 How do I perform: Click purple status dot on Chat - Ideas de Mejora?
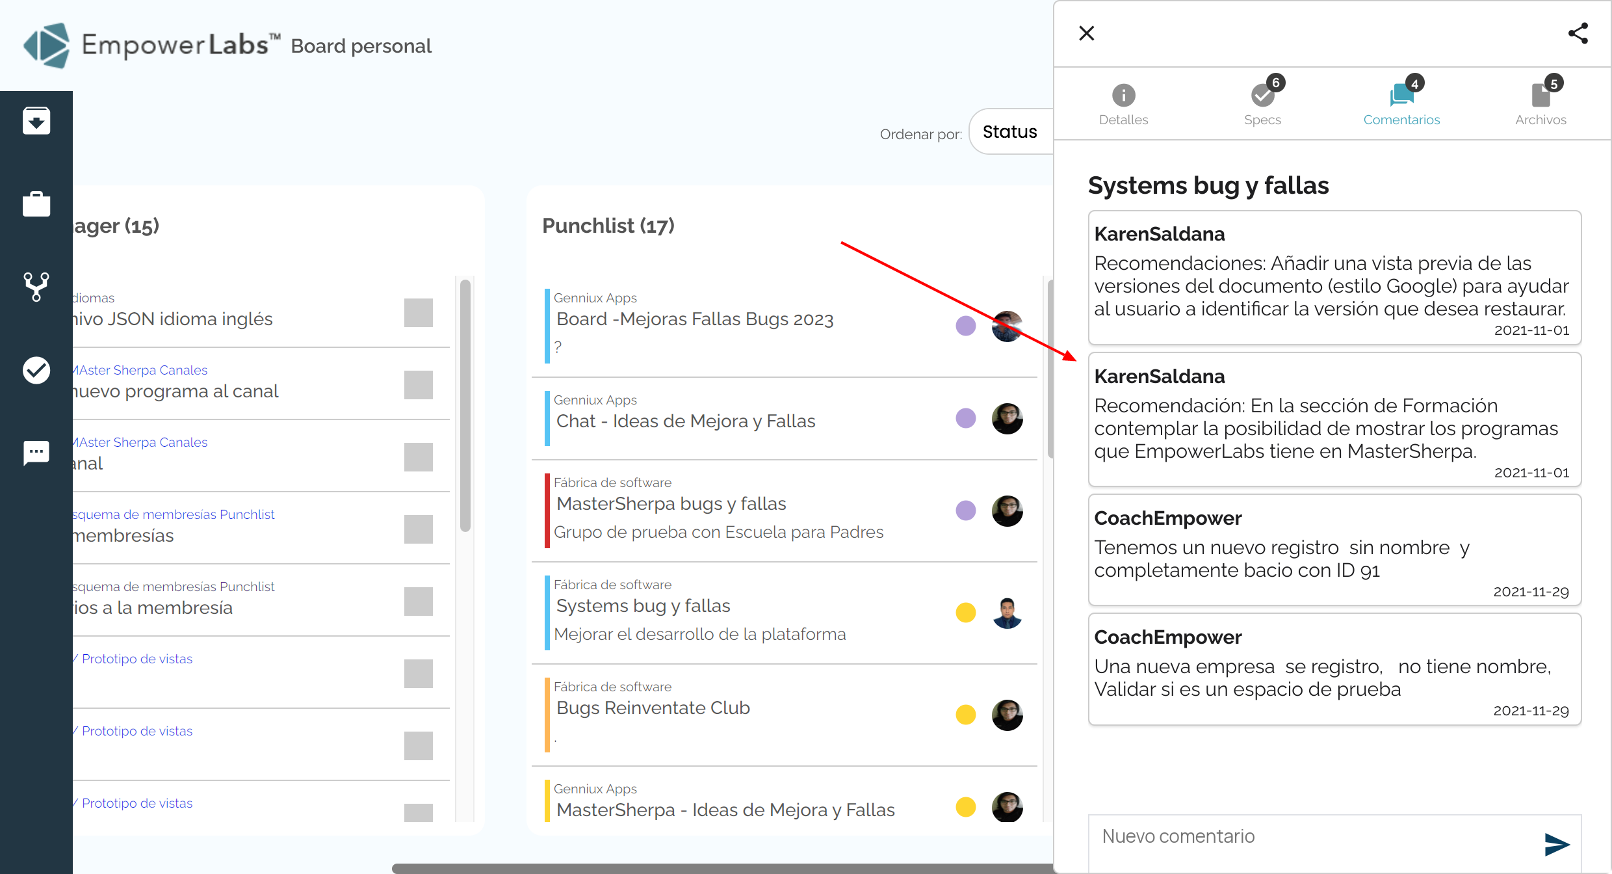966,418
